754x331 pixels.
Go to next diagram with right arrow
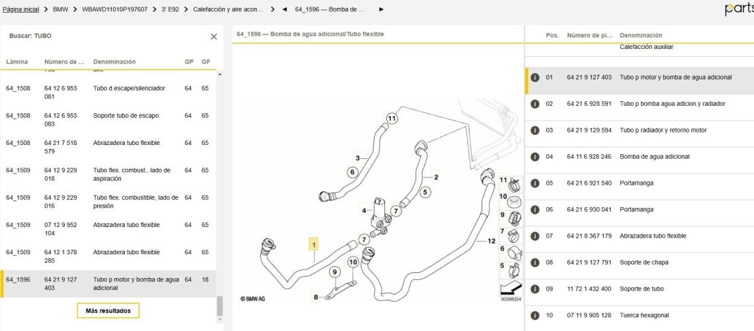click(382, 9)
